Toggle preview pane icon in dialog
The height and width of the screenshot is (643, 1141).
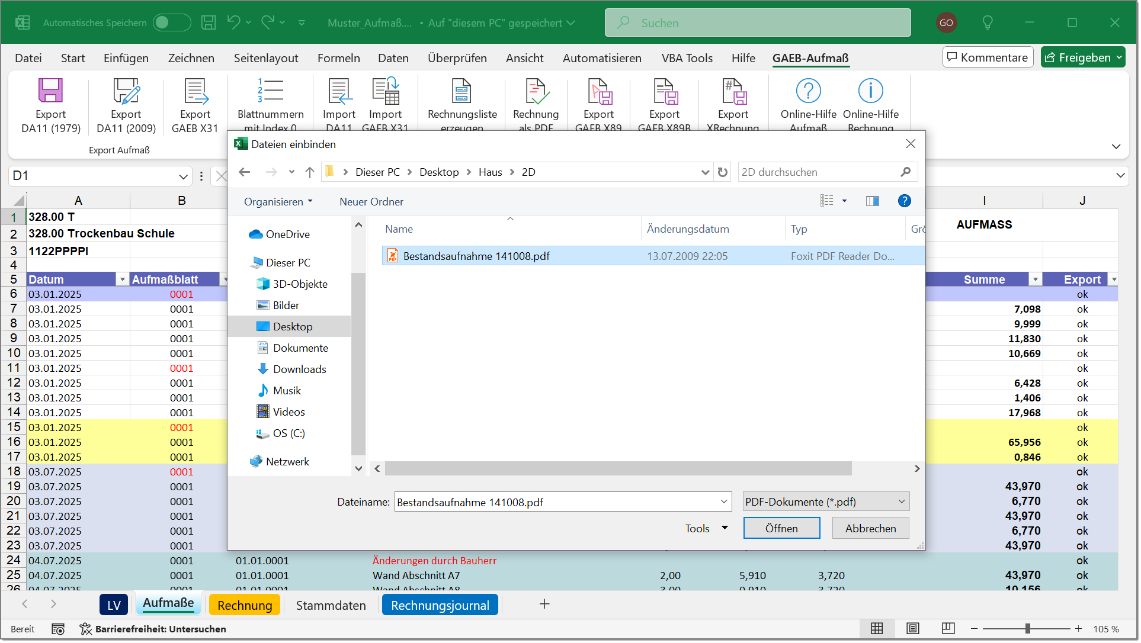[x=872, y=201]
